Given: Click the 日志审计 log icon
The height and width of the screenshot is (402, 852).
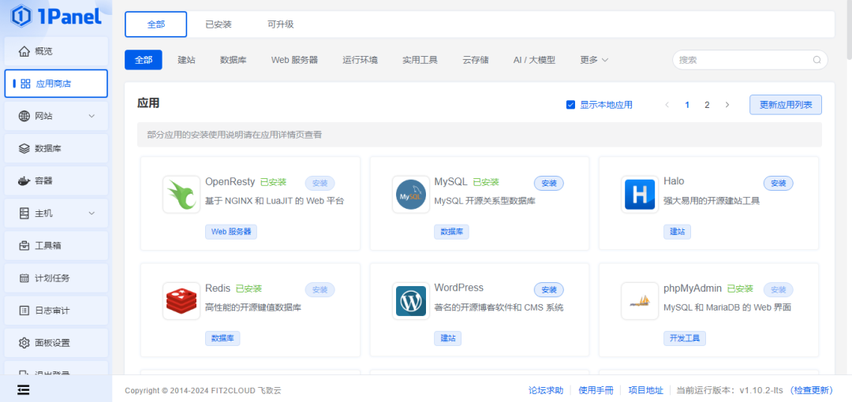Looking at the screenshot, I should pos(24,311).
